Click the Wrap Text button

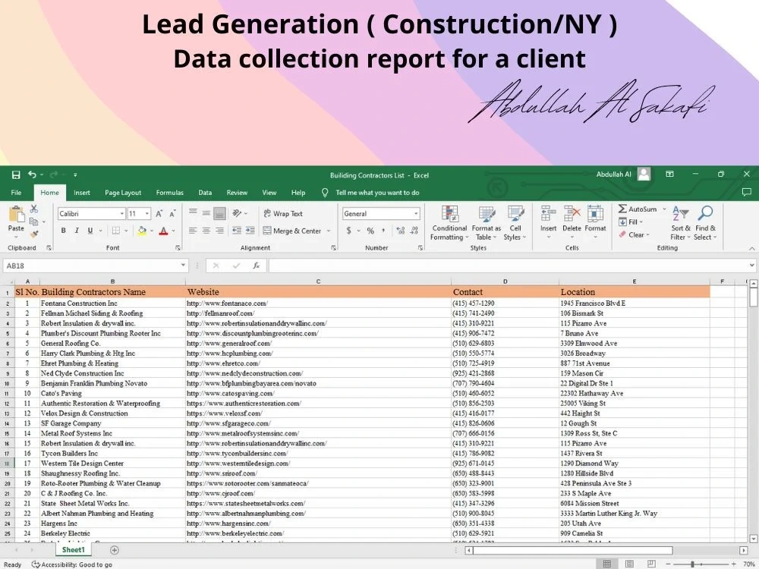point(283,213)
